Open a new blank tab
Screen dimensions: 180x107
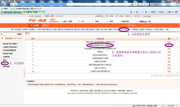click(47, 12)
